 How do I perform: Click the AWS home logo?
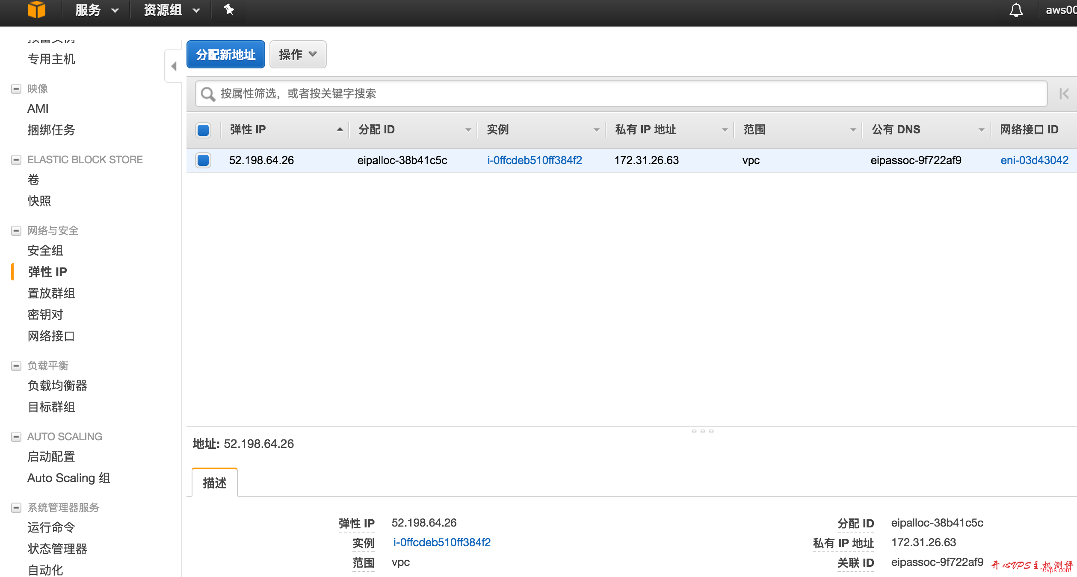(37, 9)
